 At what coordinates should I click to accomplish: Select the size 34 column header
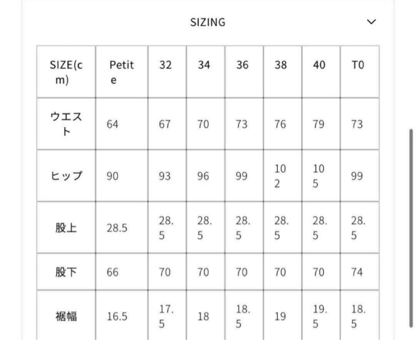[204, 65]
